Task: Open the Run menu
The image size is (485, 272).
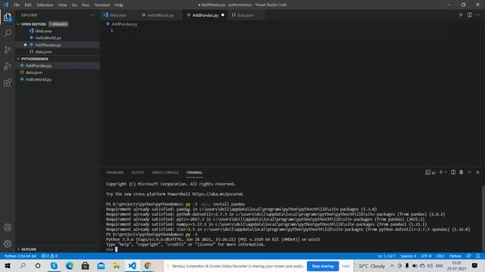Action: (86, 5)
